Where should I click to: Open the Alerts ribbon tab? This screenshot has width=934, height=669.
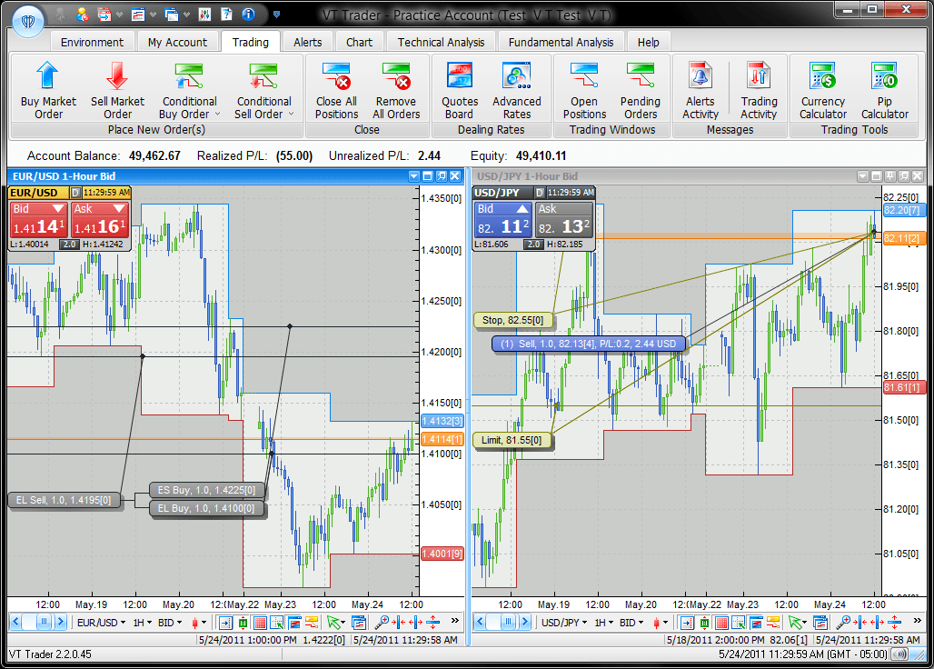[x=307, y=43]
